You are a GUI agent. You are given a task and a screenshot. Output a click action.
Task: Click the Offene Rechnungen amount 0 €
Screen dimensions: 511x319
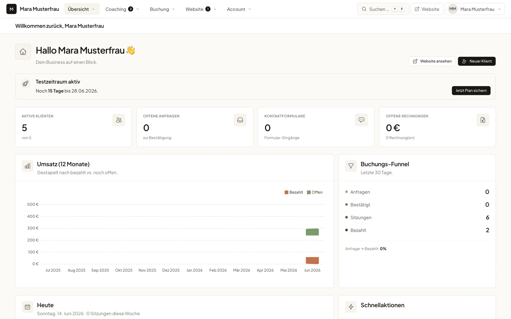[393, 128]
